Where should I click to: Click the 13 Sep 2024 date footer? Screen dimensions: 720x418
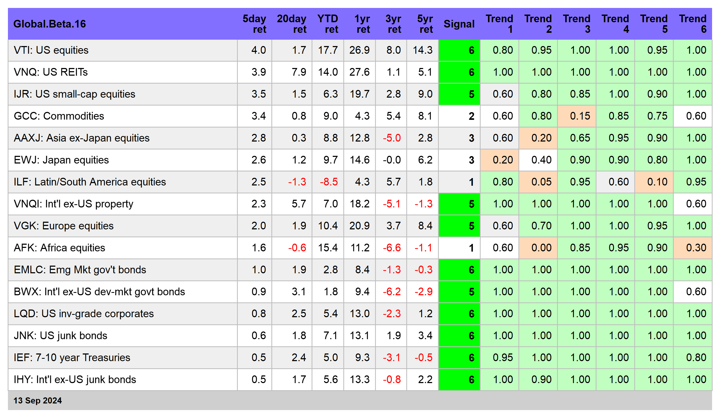[x=38, y=401]
